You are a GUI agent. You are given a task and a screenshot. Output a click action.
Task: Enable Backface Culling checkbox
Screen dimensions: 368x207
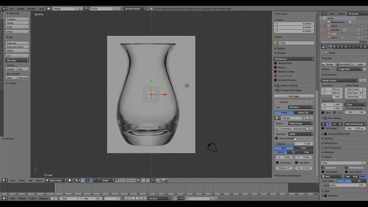coord(275,71)
